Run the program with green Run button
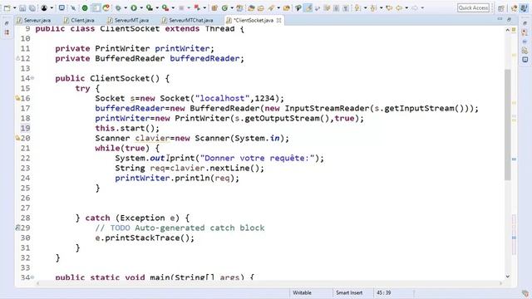Viewport: 532px width, 299px height. click(134, 7)
